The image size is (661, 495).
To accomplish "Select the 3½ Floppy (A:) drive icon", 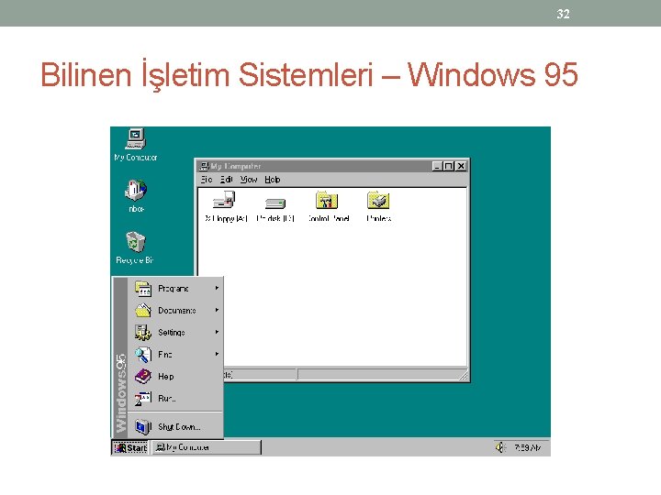I will [x=224, y=200].
